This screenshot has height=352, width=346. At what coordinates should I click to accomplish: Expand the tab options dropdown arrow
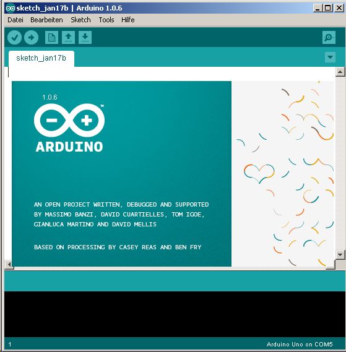pyautogui.click(x=331, y=58)
